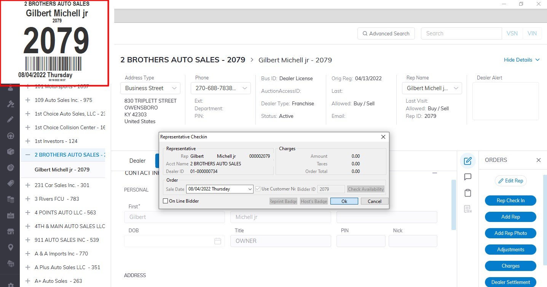
Task: Enable the On Line Bidder checkbox
Action: click(165, 201)
